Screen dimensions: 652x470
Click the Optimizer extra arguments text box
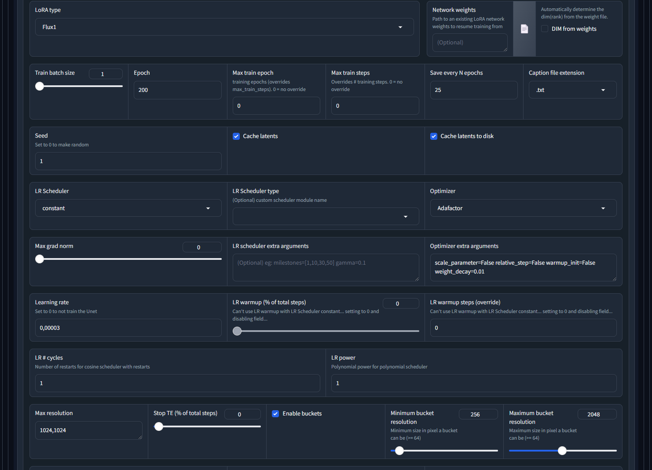coord(523,267)
